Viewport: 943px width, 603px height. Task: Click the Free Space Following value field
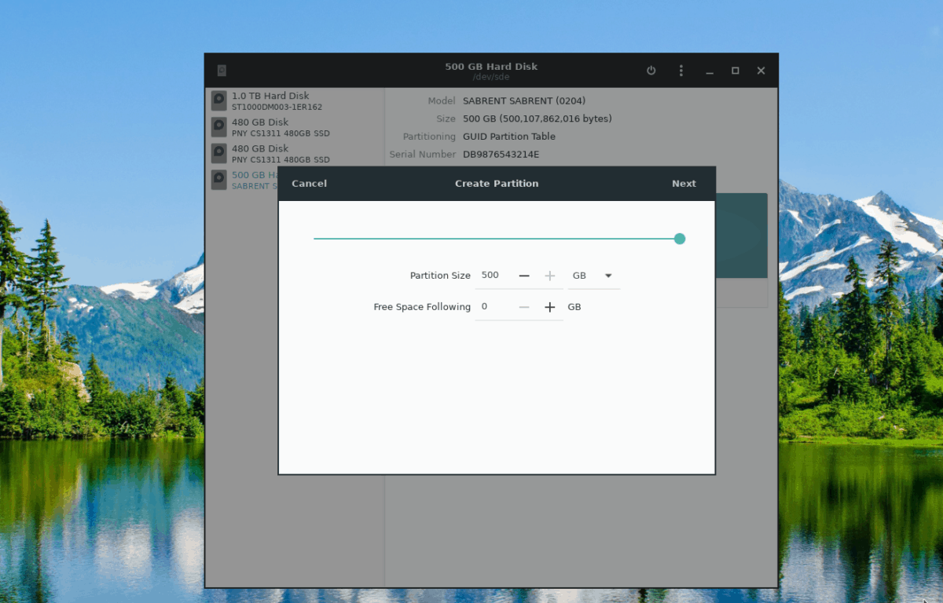coord(494,307)
